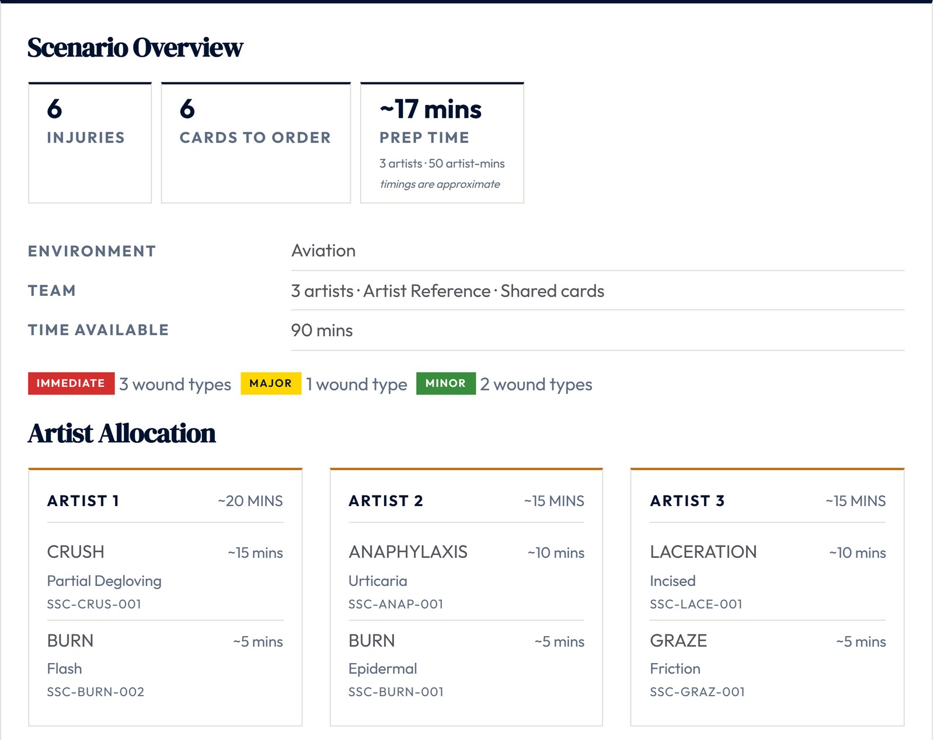The image size is (934, 740).
Task: Click "3 artists · Artist Reference · Shared cards"
Action: [448, 291]
